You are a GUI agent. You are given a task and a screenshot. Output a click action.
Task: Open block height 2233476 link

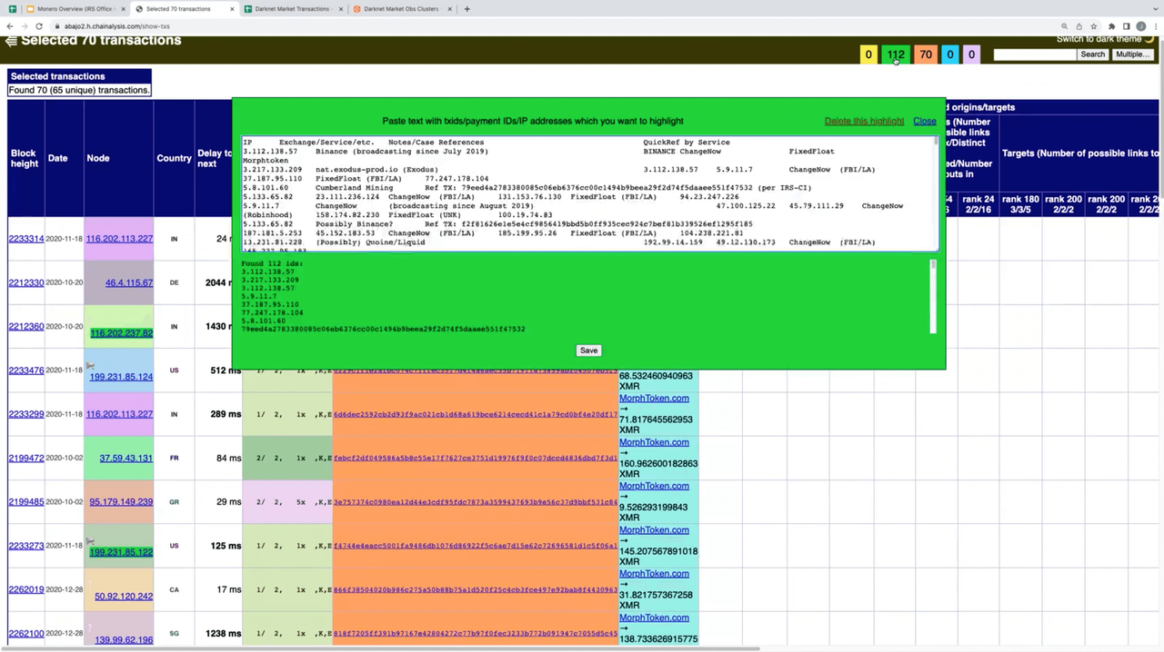tap(26, 370)
